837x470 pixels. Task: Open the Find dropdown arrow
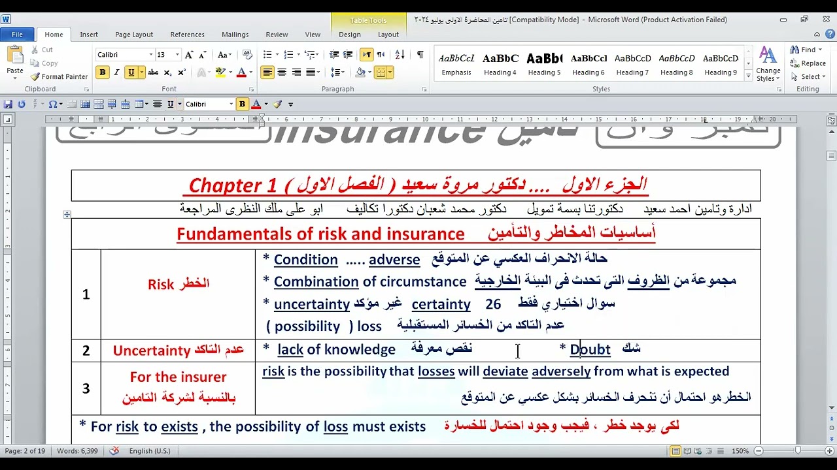click(821, 50)
